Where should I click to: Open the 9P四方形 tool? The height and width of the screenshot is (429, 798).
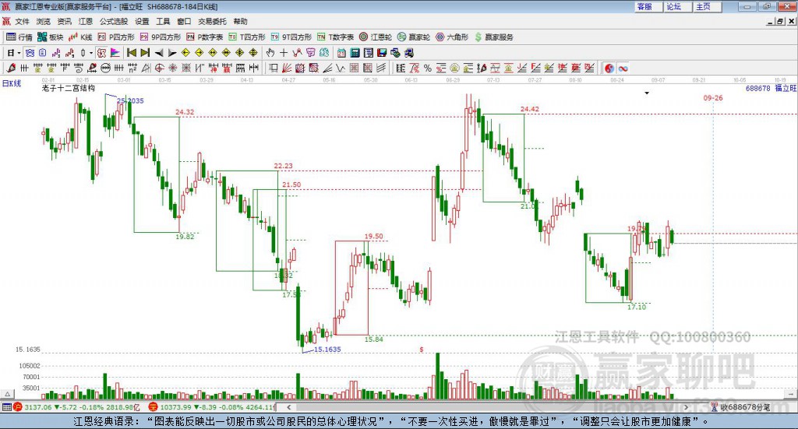161,37
